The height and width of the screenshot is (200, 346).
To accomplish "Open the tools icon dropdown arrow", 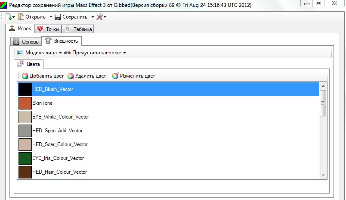I will click(105, 17).
